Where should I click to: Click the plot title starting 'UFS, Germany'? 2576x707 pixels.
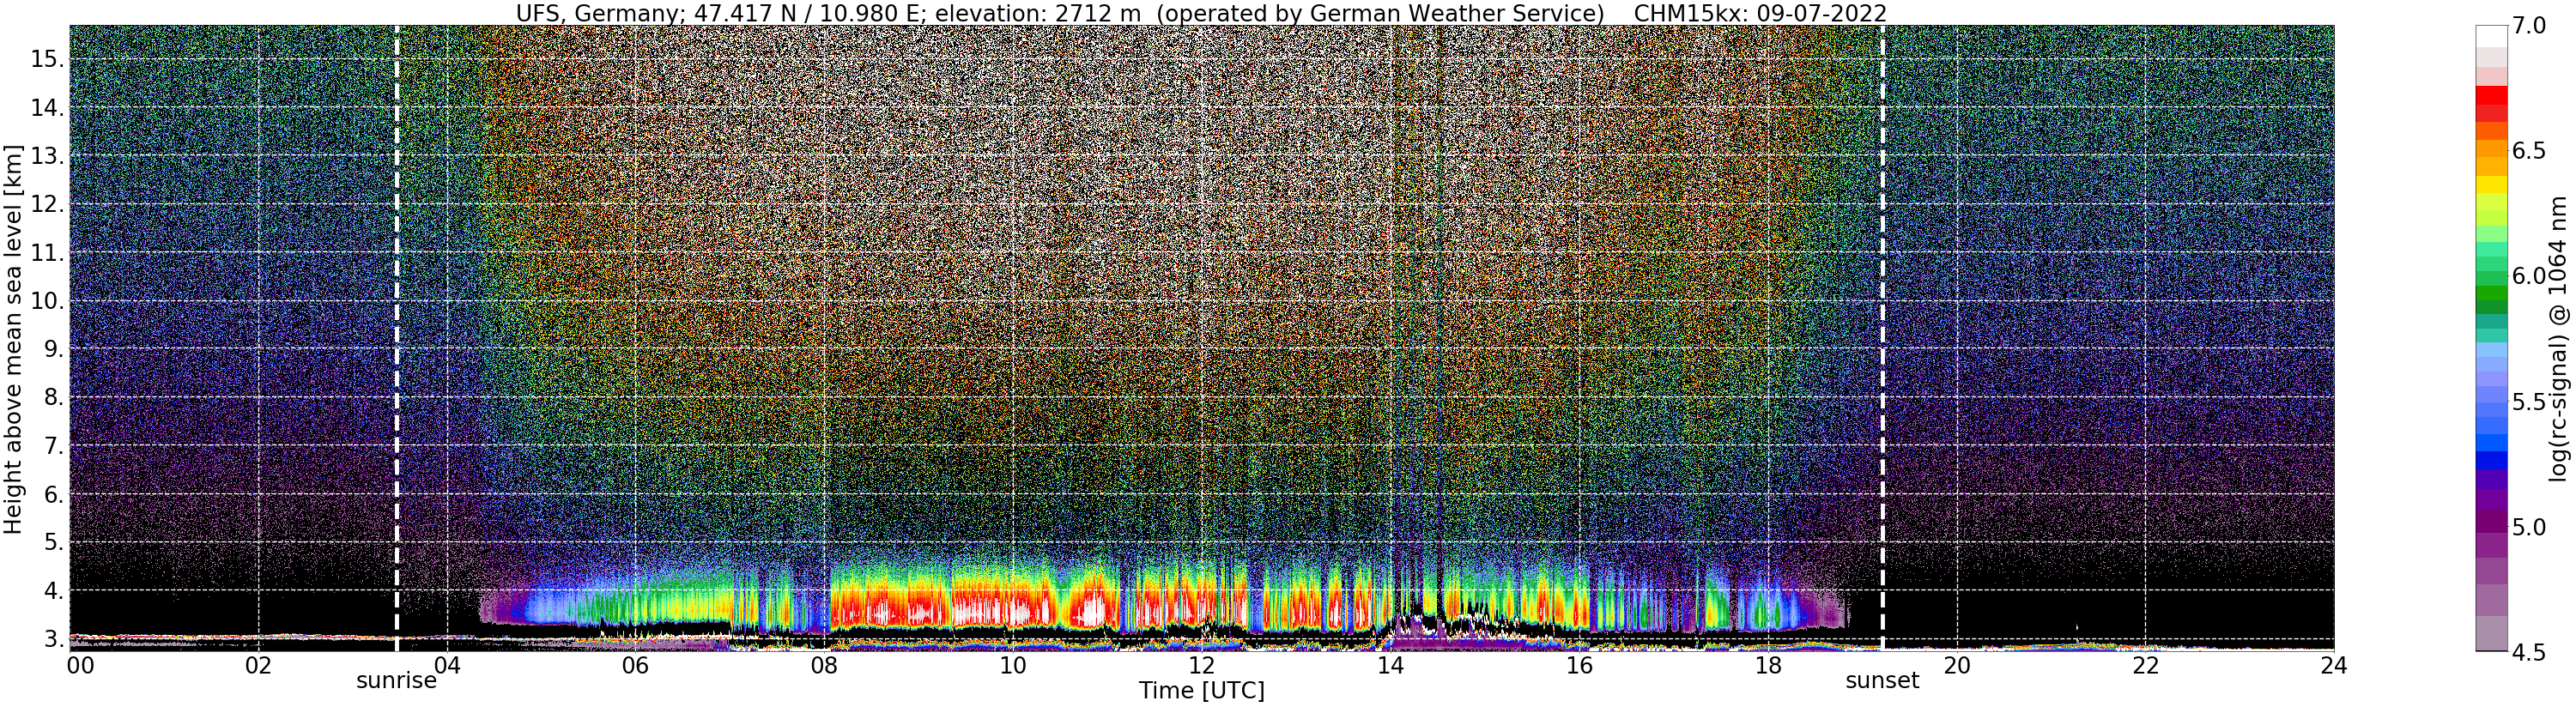(x=1200, y=13)
